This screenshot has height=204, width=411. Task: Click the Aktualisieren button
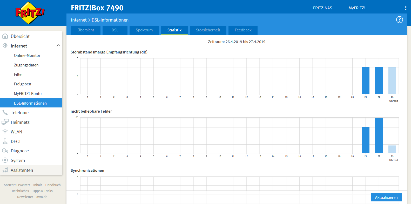pos(386,197)
